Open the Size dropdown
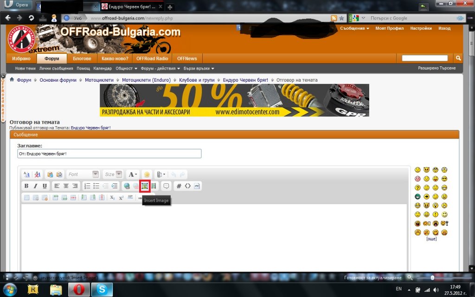475x297 pixels. [113, 174]
